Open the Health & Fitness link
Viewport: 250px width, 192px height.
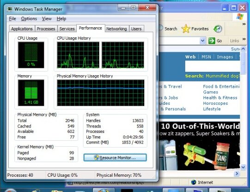220,98
